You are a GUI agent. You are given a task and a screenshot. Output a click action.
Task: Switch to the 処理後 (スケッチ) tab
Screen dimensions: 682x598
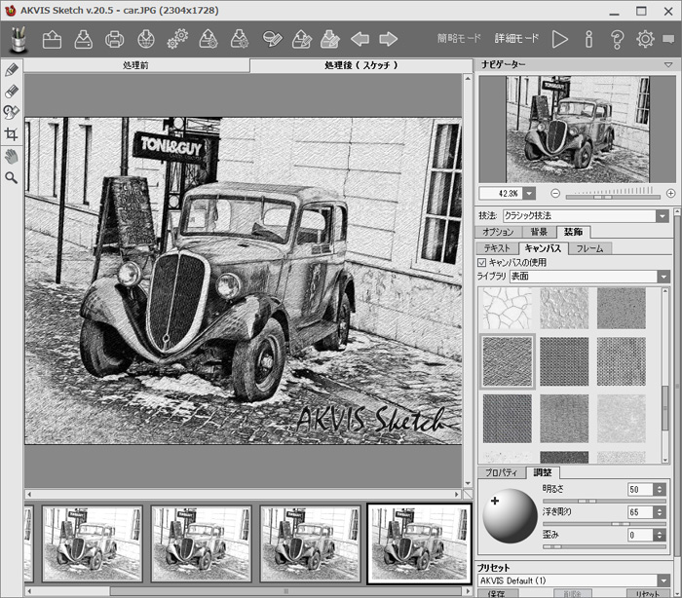point(361,65)
